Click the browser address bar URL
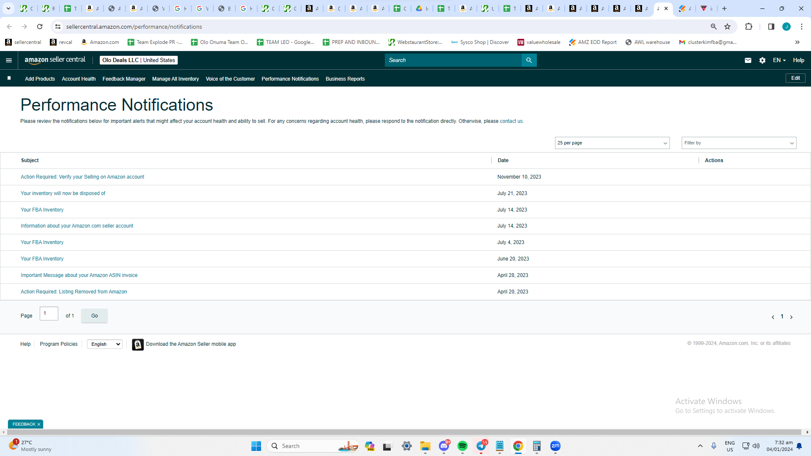 tap(134, 27)
